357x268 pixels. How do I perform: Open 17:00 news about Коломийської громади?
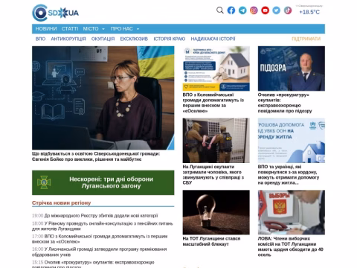[x=100, y=239]
